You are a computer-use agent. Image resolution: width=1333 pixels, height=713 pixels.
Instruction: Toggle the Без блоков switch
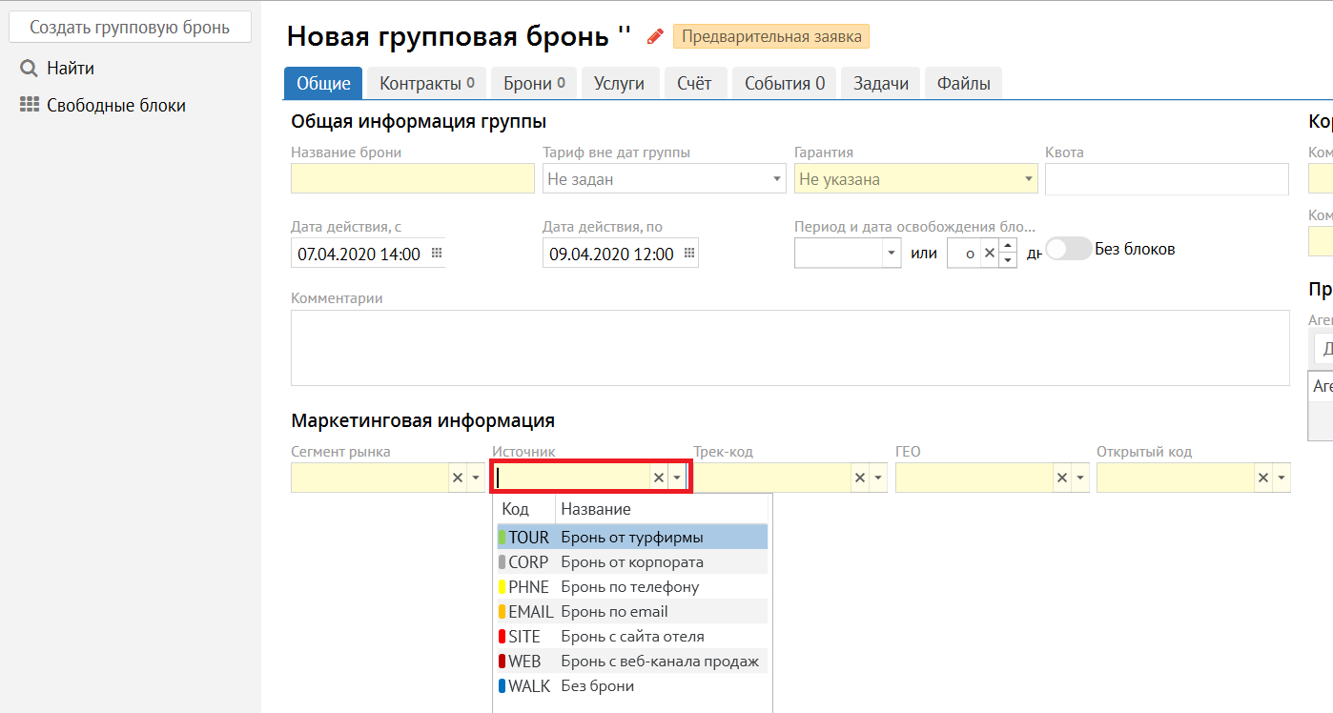coord(1068,249)
